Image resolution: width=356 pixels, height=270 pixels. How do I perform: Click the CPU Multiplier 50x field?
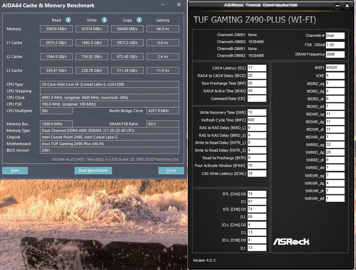coord(56,111)
